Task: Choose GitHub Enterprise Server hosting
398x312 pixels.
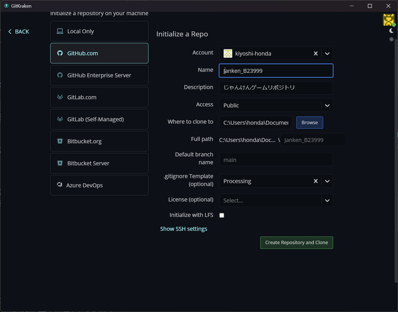Action: pos(99,75)
